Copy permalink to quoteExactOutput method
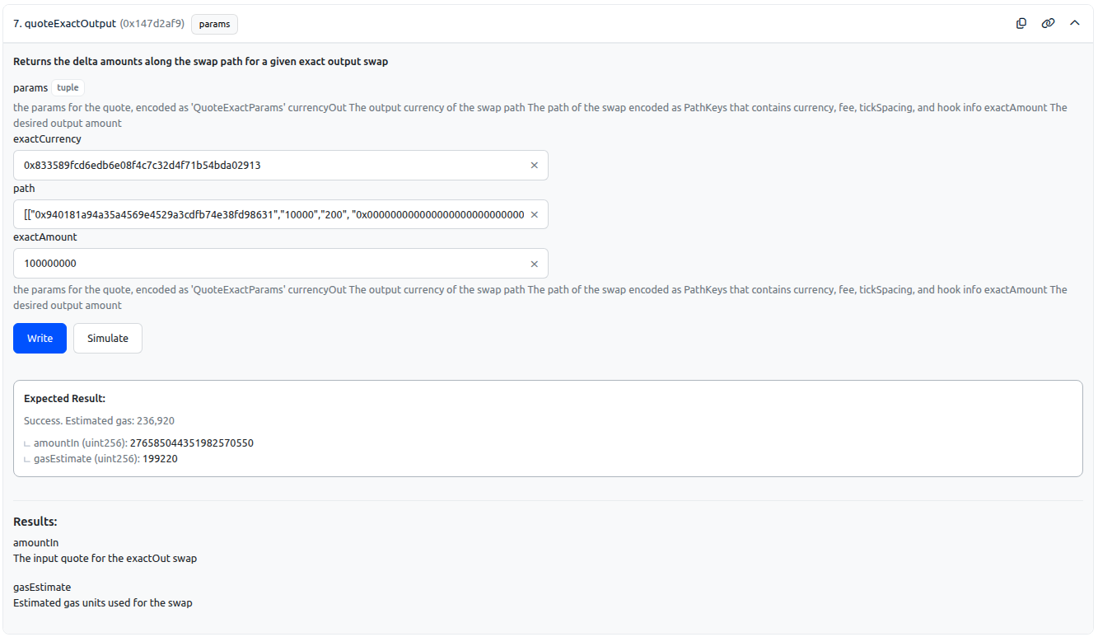Screen dimensions: 1098x637 (1048, 24)
